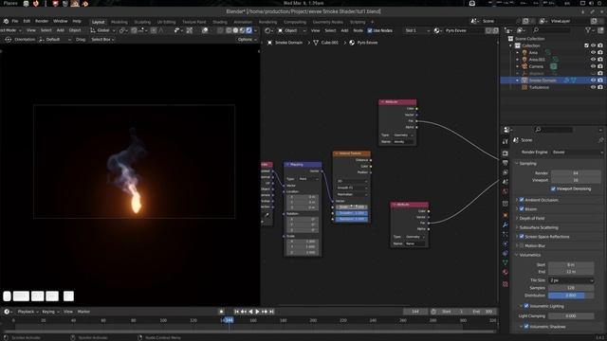
Task: Select solid viewport shading mode icon
Action: coord(235,30)
